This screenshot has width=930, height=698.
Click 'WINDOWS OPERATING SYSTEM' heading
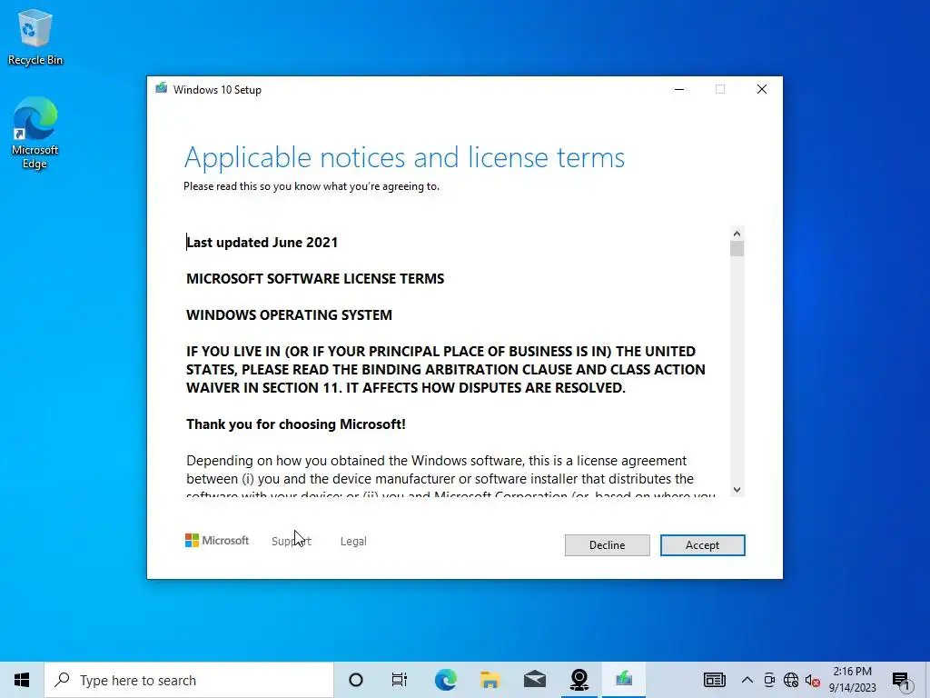(x=289, y=314)
